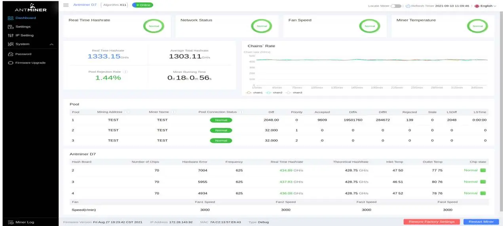
Task: Click the green chip state icon for board 4
Action: click(483, 193)
